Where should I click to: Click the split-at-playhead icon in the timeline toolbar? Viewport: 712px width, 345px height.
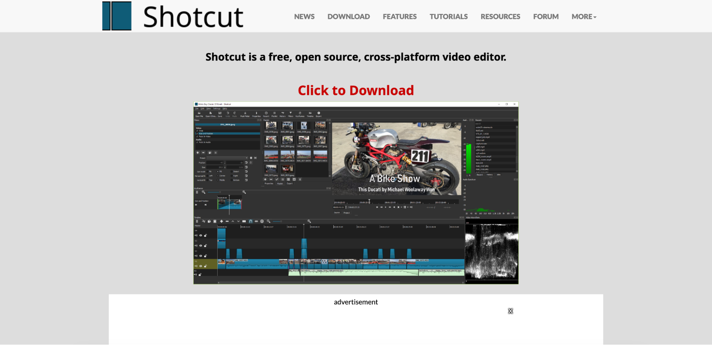[244, 221]
